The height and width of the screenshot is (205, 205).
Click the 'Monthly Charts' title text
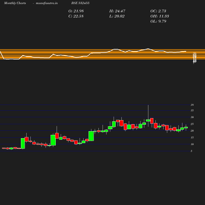pos(15,3)
